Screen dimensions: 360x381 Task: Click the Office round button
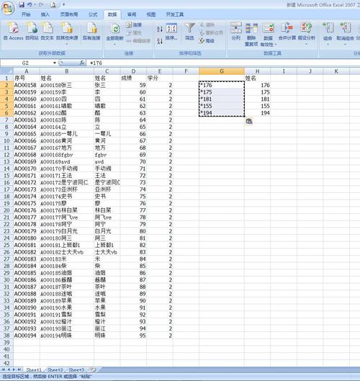(x=8, y=9)
